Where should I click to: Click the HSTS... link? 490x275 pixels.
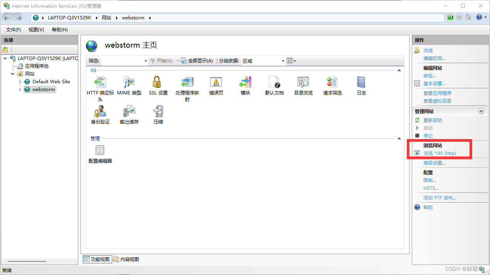[431, 188]
